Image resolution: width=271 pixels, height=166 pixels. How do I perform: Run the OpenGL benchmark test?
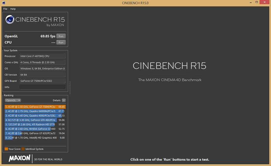[61, 36]
